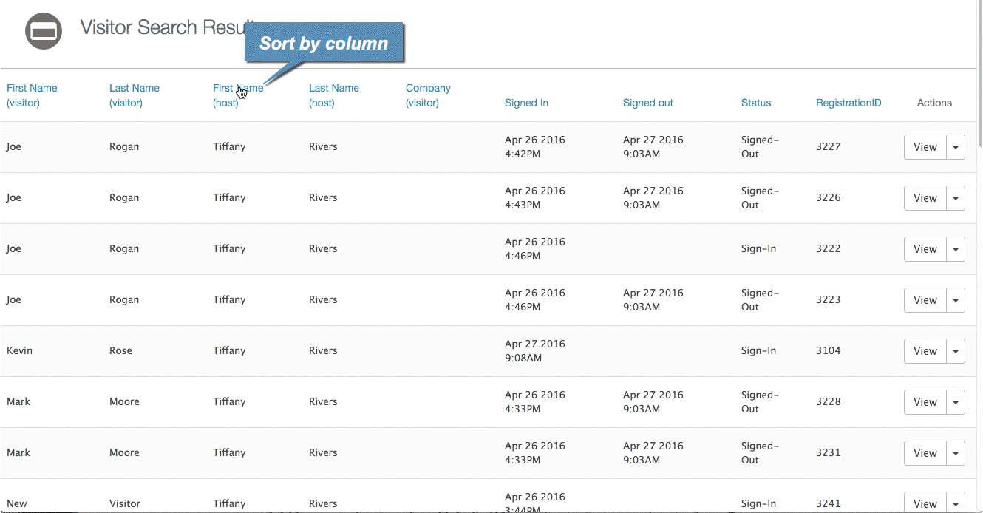This screenshot has width=983, height=513.
Task: Sort by Status column header
Action: click(755, 103)
